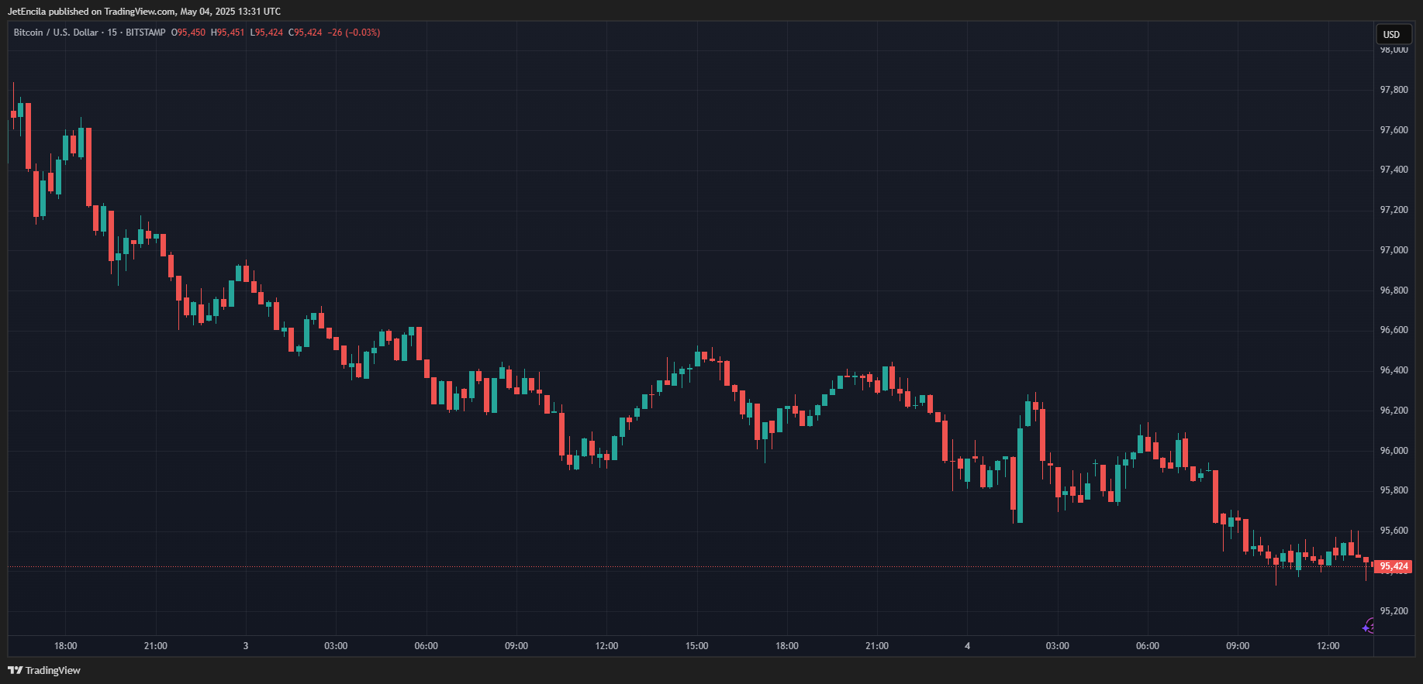
Task: Click the red 95,424 current price label
Action: pyautogui.click(x=1394, y=566)
